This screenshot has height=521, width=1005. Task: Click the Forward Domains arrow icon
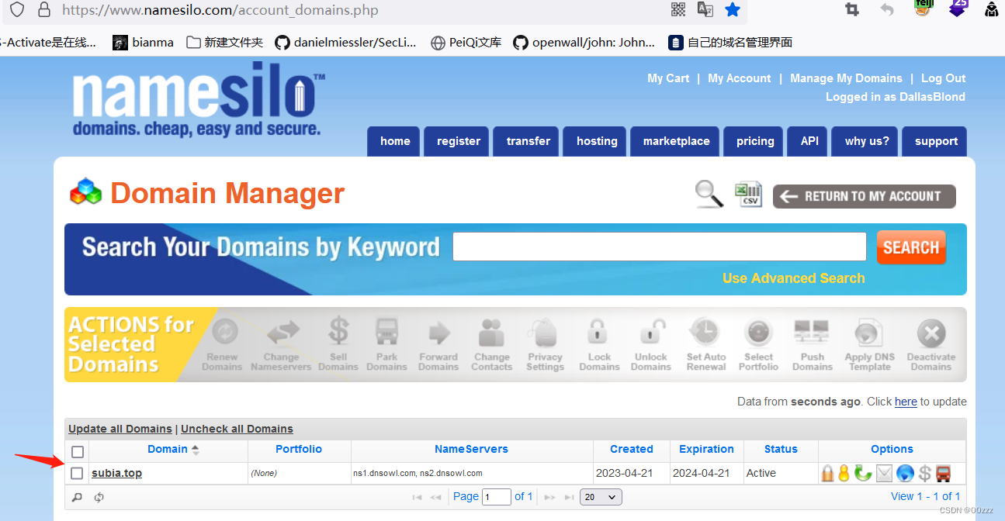(439, 333)
